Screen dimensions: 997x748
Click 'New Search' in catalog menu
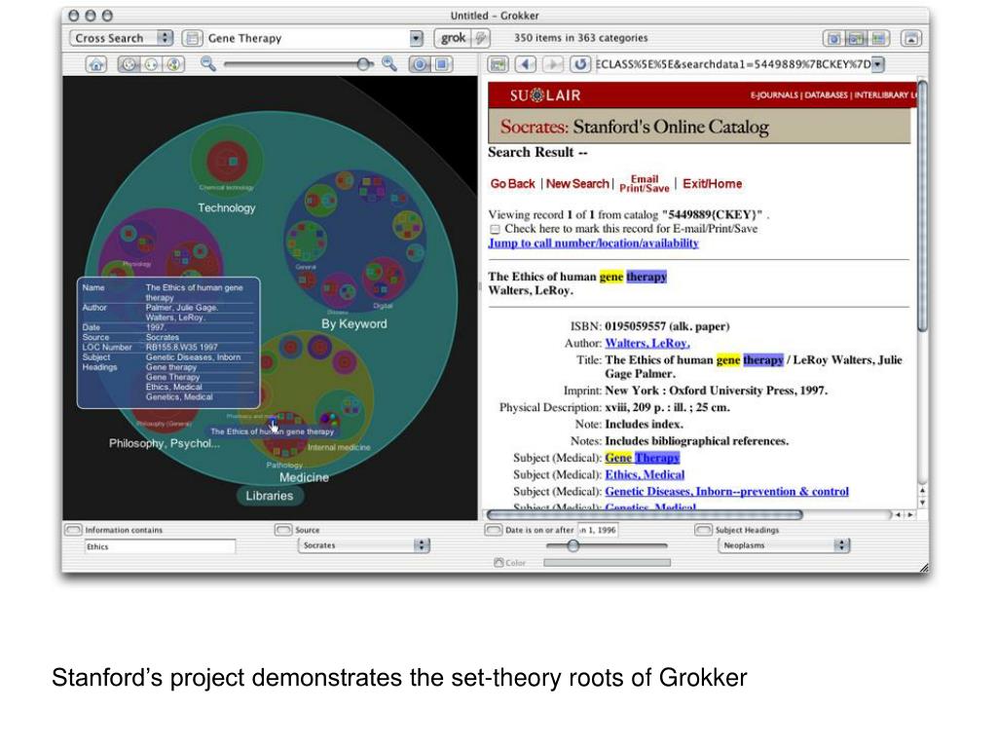tap(577, 184)
